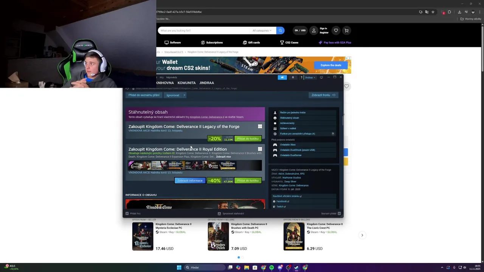Open CS2 Cases category on G2A
The height and width of the screenshot is (272, 484).
[x=289, y=43]
